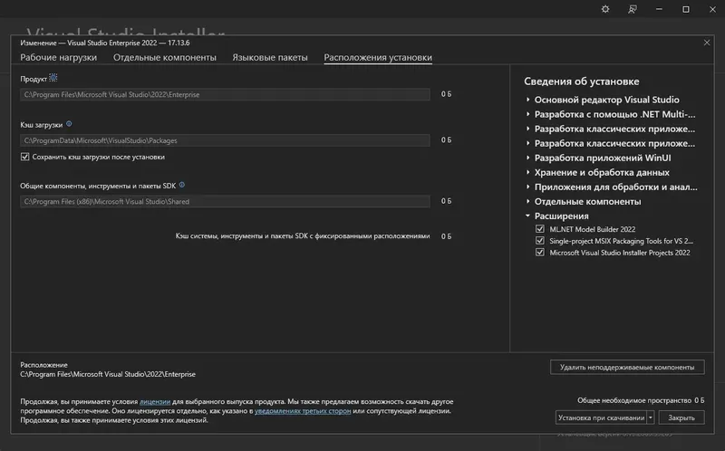Click the Кэш загрузки path field
The image size is (725, 451).
coord(225,140)
